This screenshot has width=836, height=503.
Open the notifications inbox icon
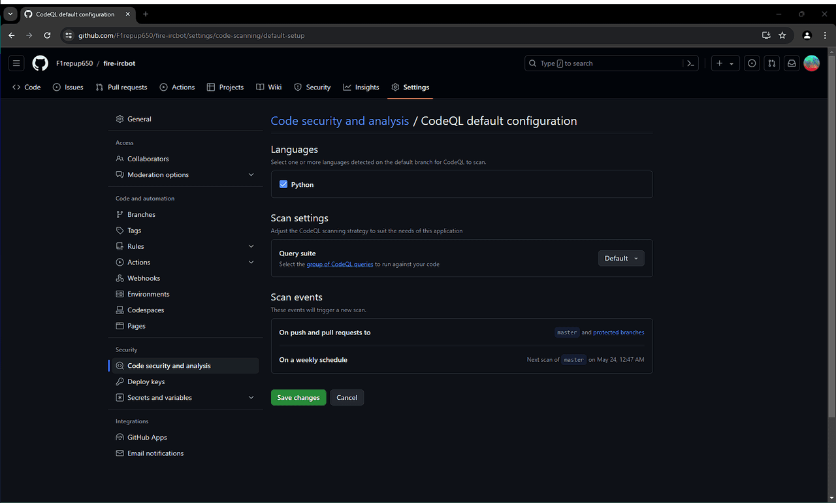pyautogui.click(x=792, y=63)
